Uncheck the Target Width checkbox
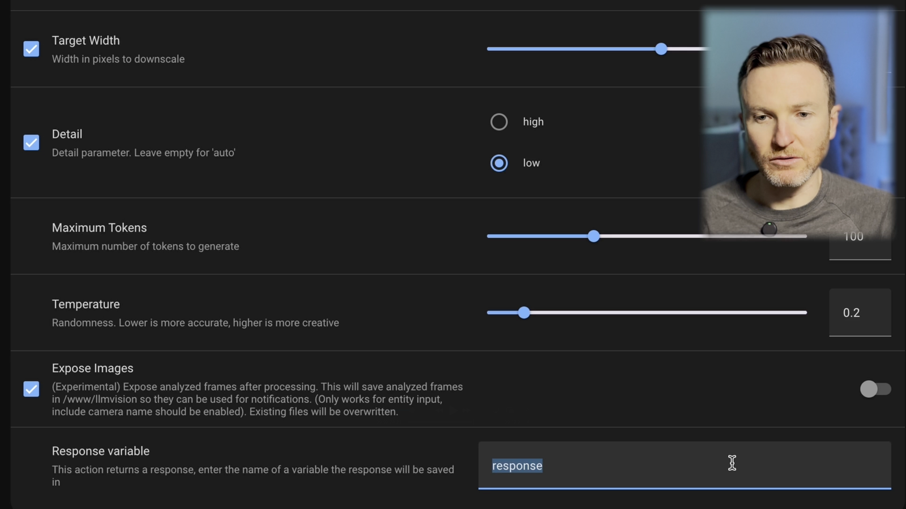The height and width of the screenshot is (509, 906). (31, 49)
